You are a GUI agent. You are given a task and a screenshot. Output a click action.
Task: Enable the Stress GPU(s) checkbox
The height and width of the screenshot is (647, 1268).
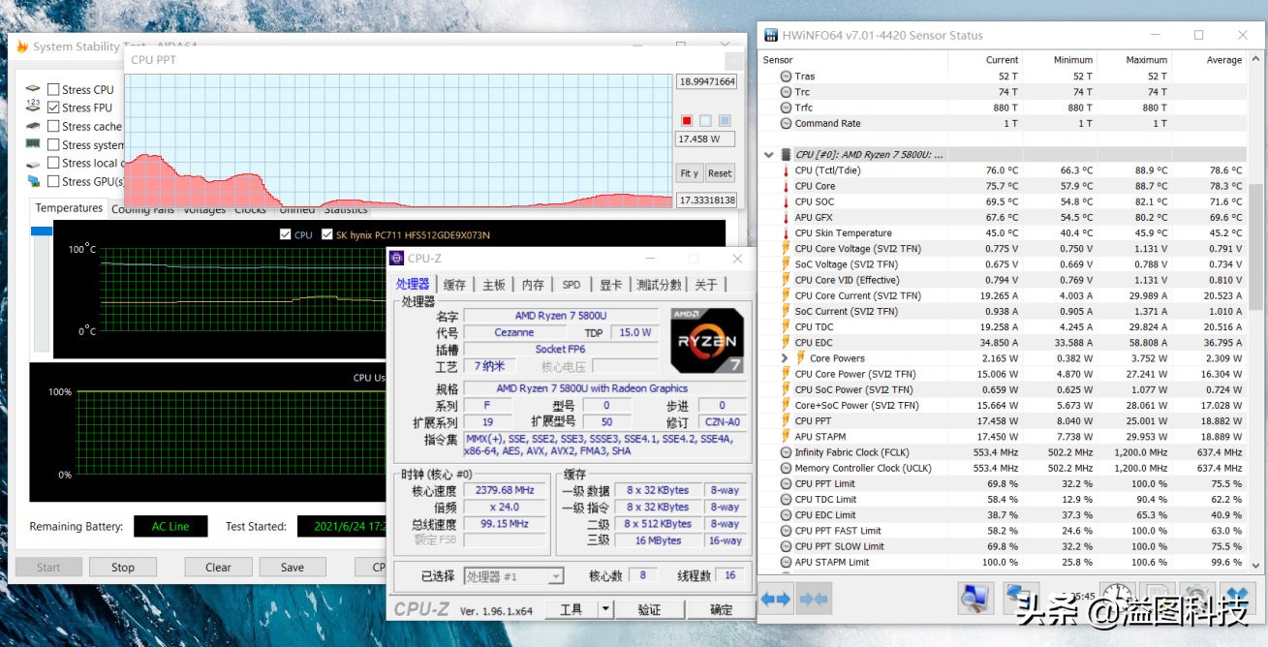tap(53, 181)
